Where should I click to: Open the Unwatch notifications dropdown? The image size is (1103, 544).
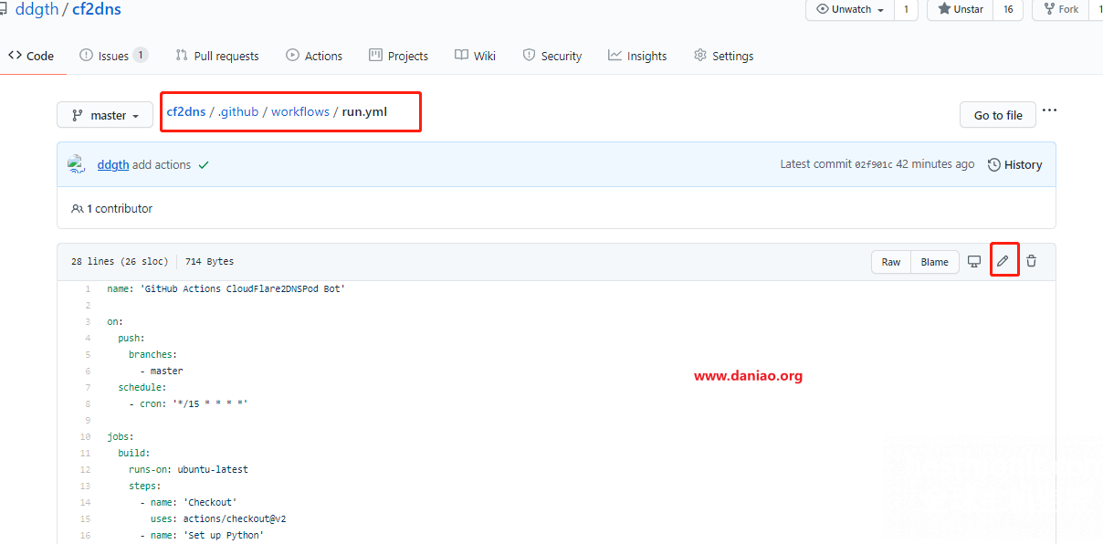pos(849,9)
